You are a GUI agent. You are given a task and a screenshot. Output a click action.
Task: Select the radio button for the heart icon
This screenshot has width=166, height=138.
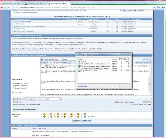(68, 117)
